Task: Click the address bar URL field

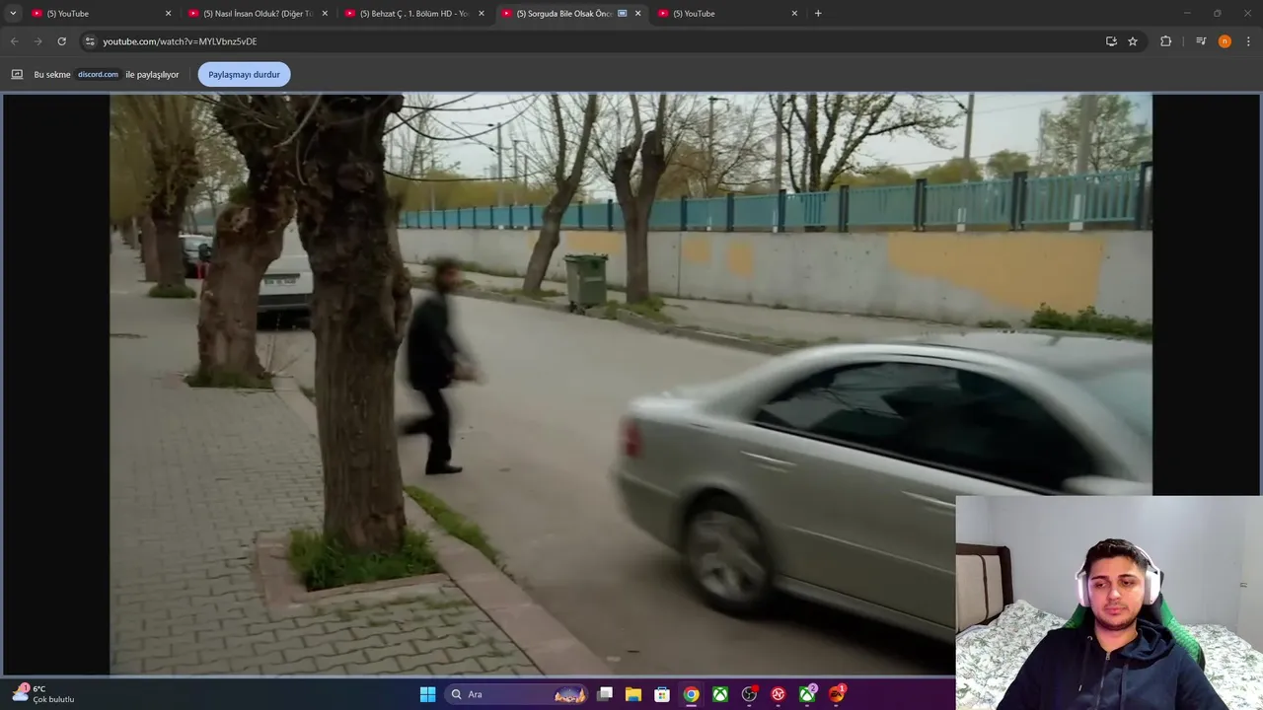Action: click(x=592, y=41)
